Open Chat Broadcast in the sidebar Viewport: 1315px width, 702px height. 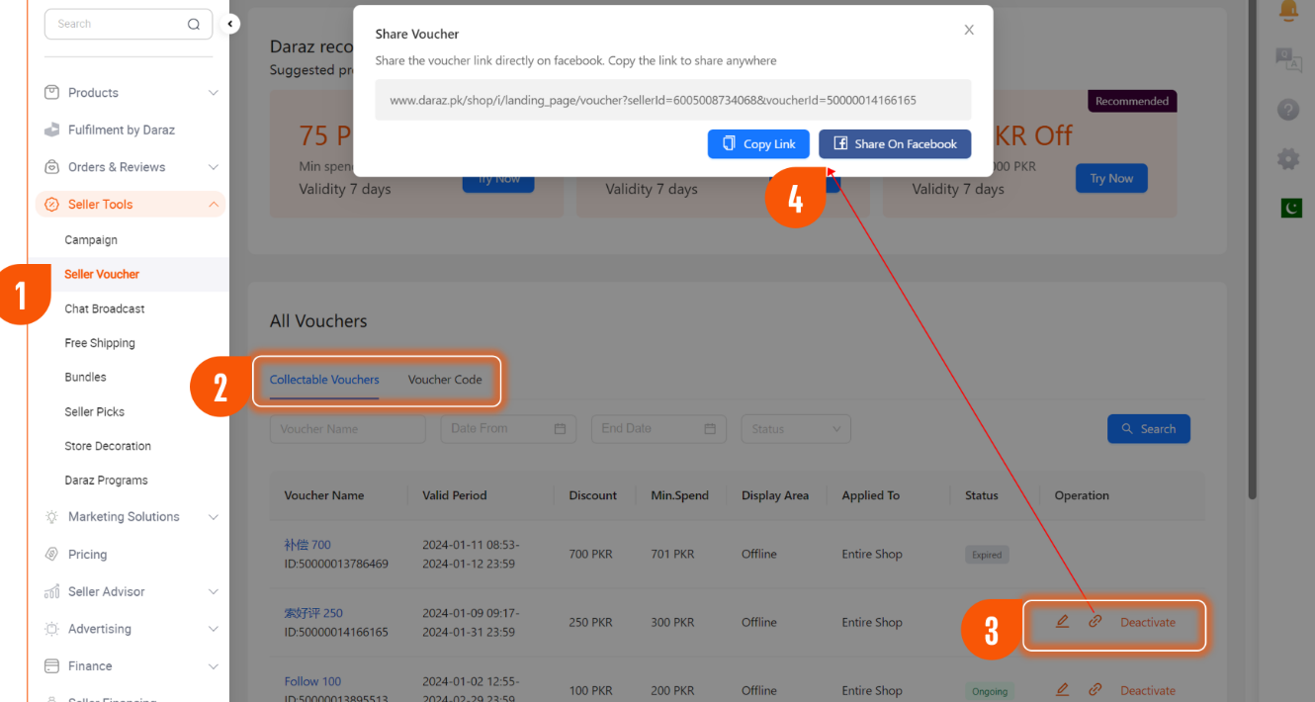[105, 308]
